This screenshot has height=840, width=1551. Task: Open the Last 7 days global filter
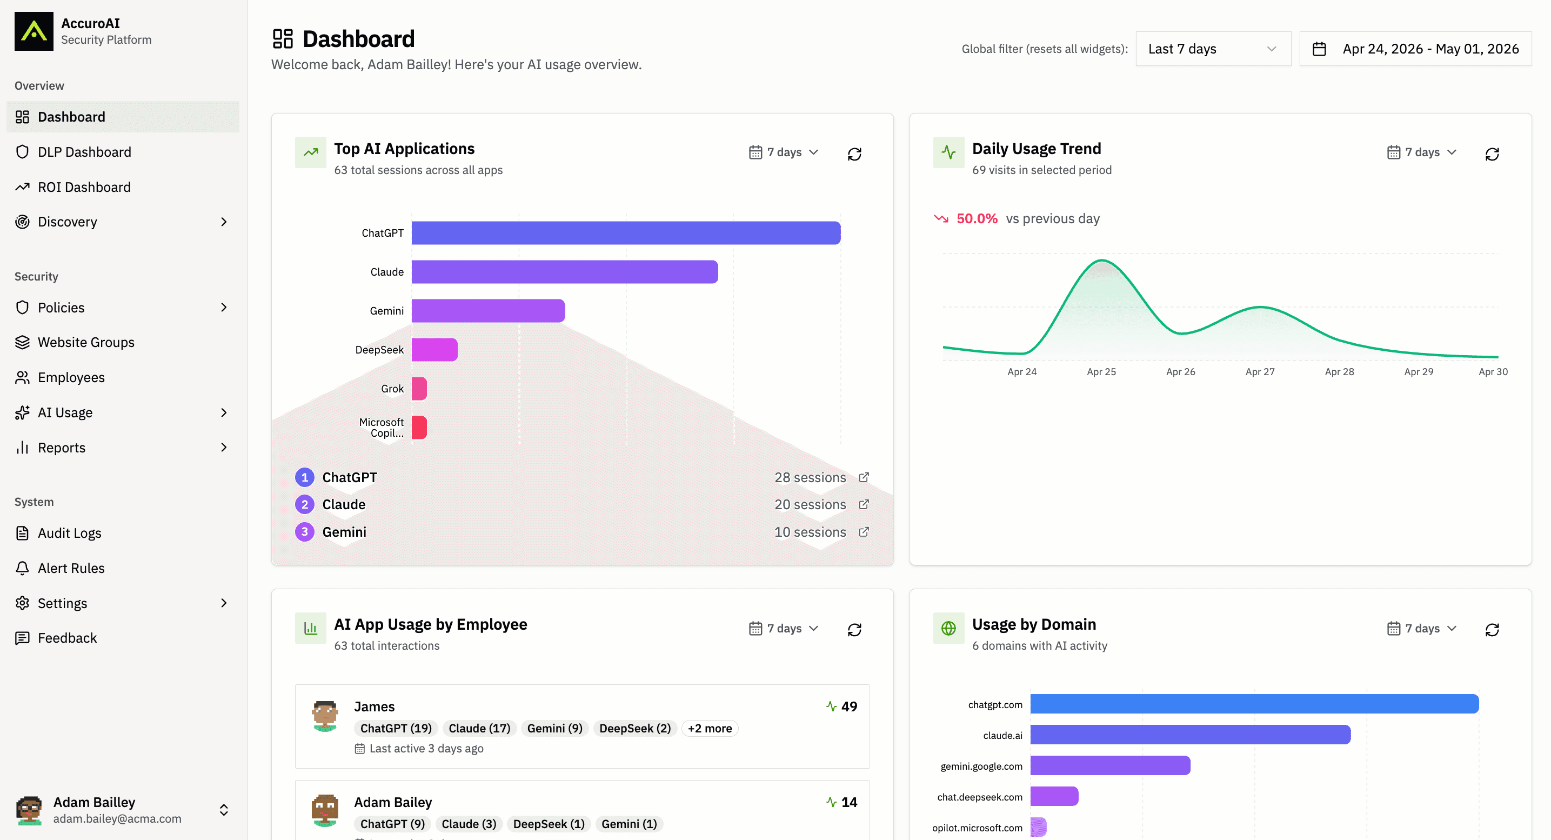pyautogui.click(x=1213, y=49)
